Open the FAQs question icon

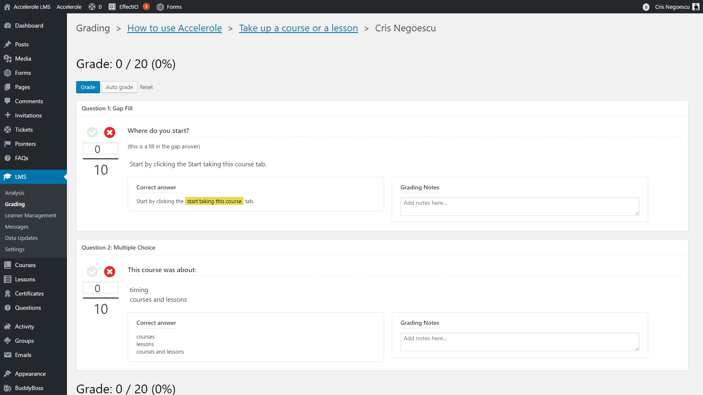[8, 158]
